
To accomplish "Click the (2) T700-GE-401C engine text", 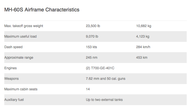I will [100, 68].
